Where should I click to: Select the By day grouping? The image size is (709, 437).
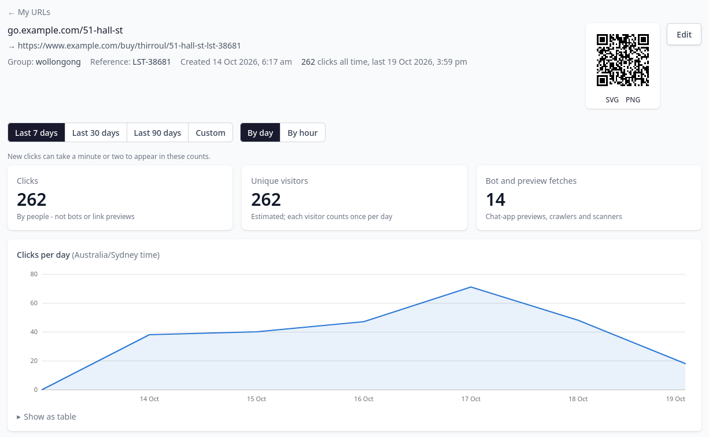pyautogui.click(x=260, y=132)
